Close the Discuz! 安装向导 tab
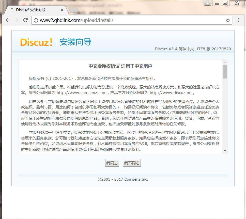This screenshot has width=246, height=219. coord(62,10)
